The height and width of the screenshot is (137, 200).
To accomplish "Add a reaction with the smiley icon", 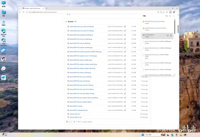I will [x=67, y=122].
